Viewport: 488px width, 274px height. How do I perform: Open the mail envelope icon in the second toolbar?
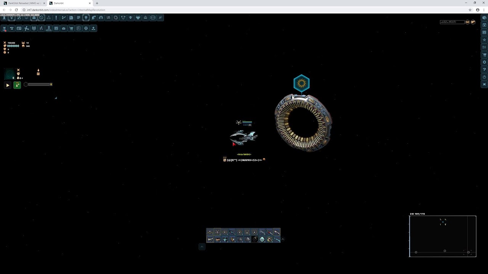point(64,28)
